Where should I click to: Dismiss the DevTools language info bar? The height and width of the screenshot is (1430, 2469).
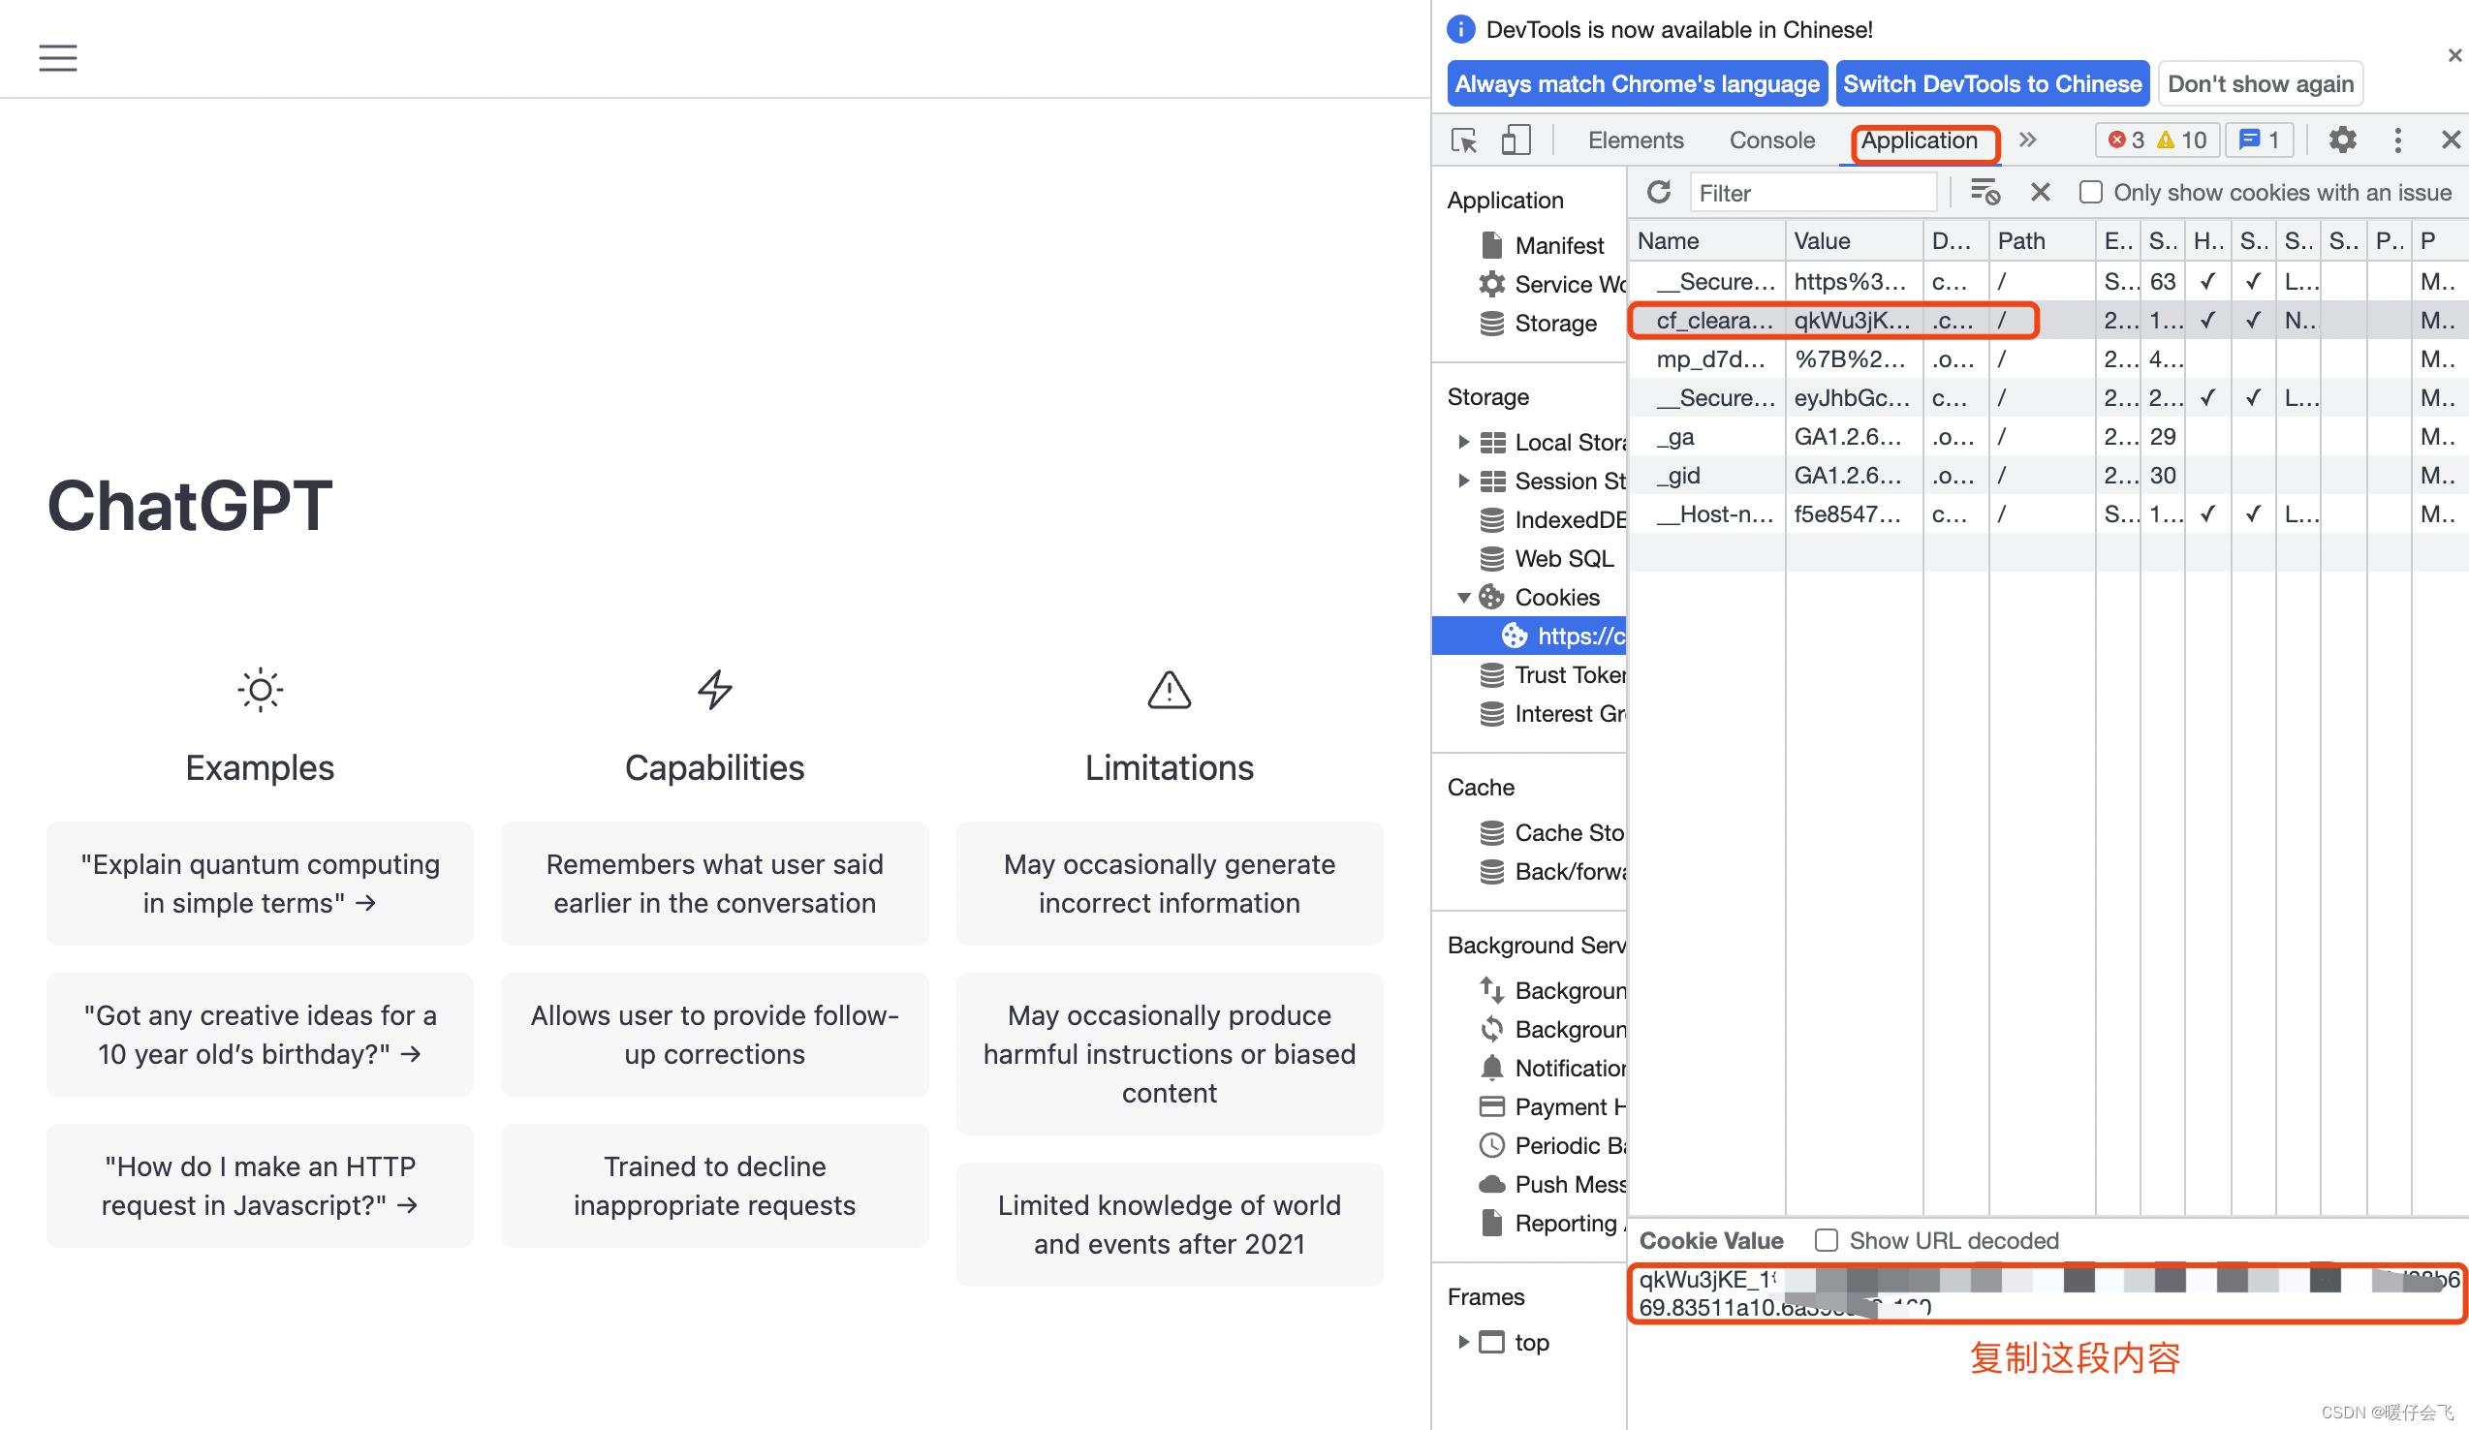click(x=2454, y=56)
